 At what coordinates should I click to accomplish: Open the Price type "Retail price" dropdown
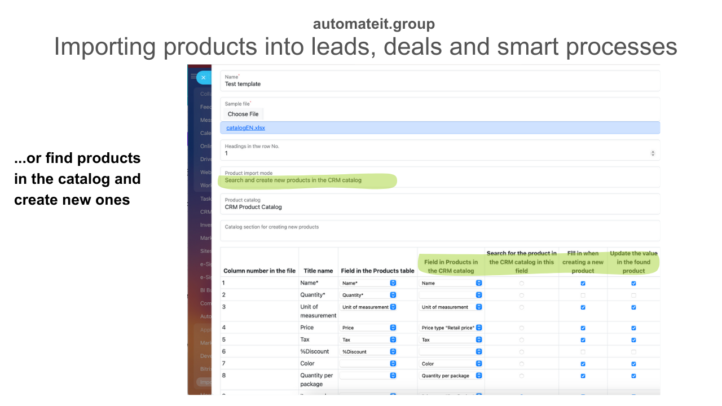click(451, 328)
